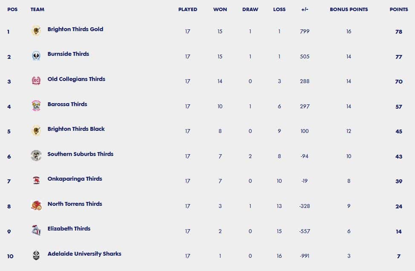Viewport: 415px width, 271px height.
Task: Click the Adelaide University Sharks logo
Action: point(36,255)
